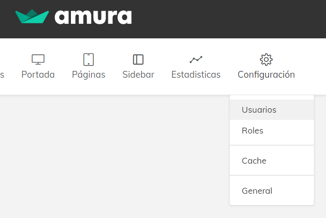Open the Cache option in dropdown
Image resolution: width=326 pixels, height=218 pixels.
(x=254, y=161)
